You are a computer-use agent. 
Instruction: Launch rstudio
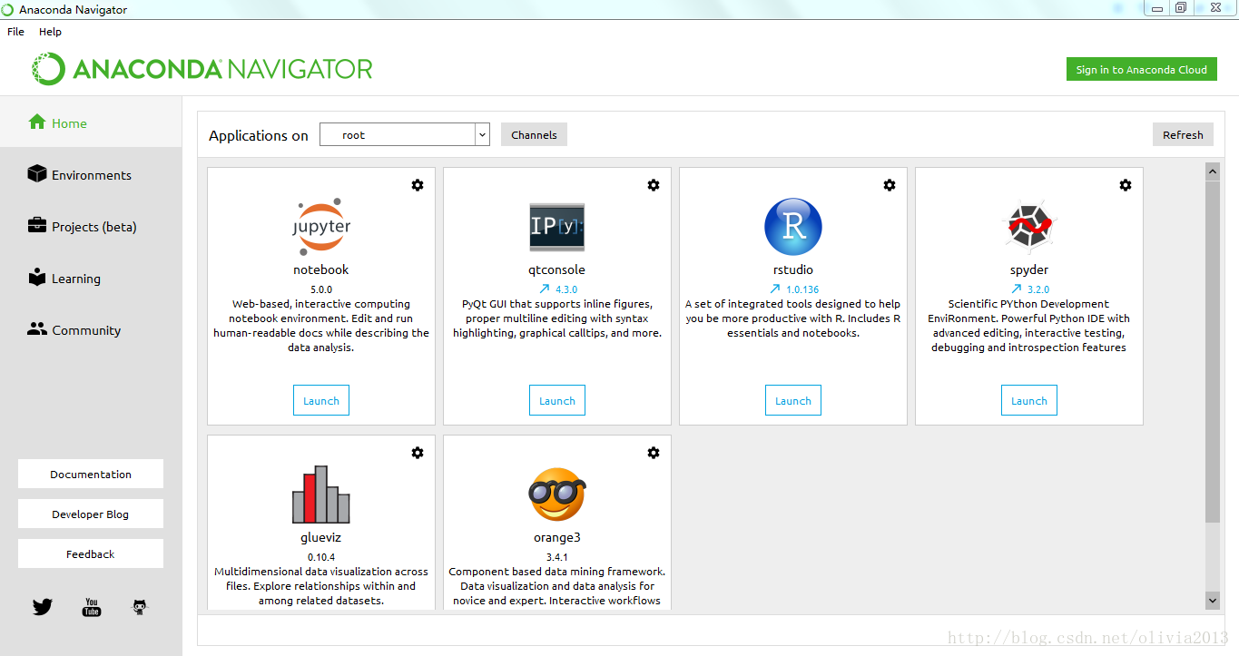tap(793, 400)
